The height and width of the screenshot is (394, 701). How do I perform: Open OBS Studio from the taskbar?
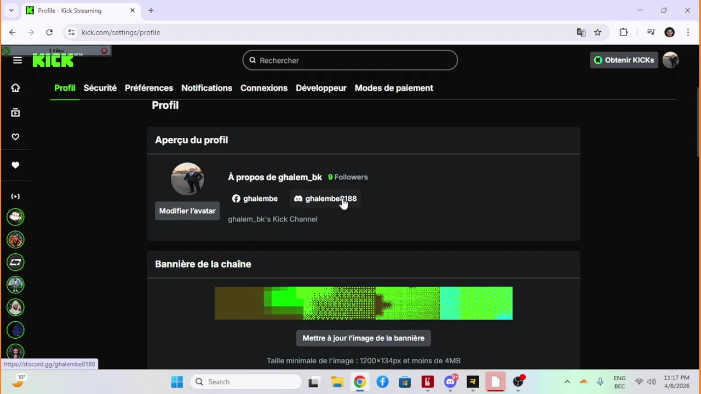518,382
